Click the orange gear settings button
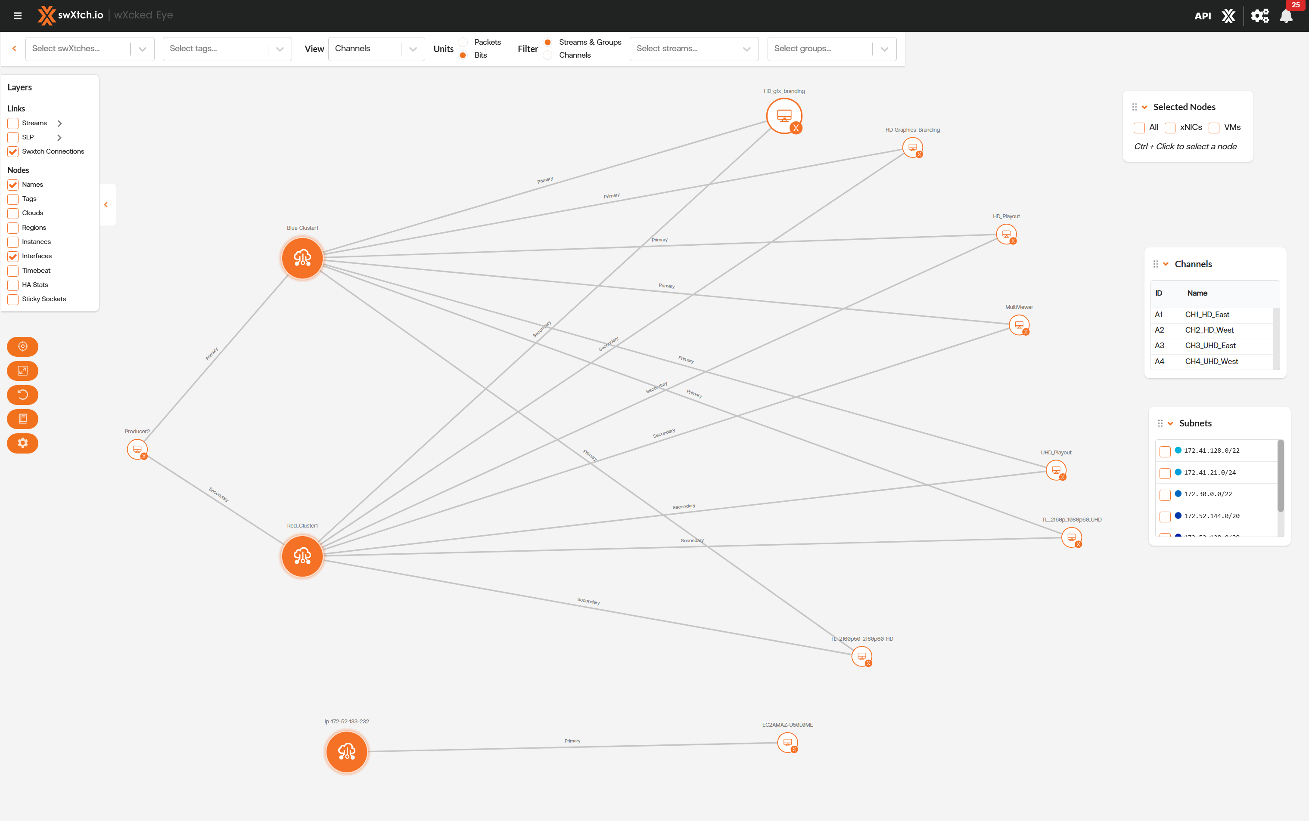The image size is (1309, 821). pos(22,443)
